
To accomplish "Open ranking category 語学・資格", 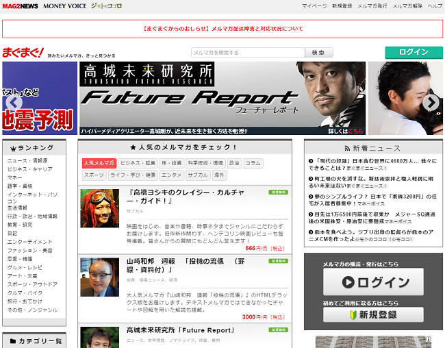I will (x=20, y=186).
